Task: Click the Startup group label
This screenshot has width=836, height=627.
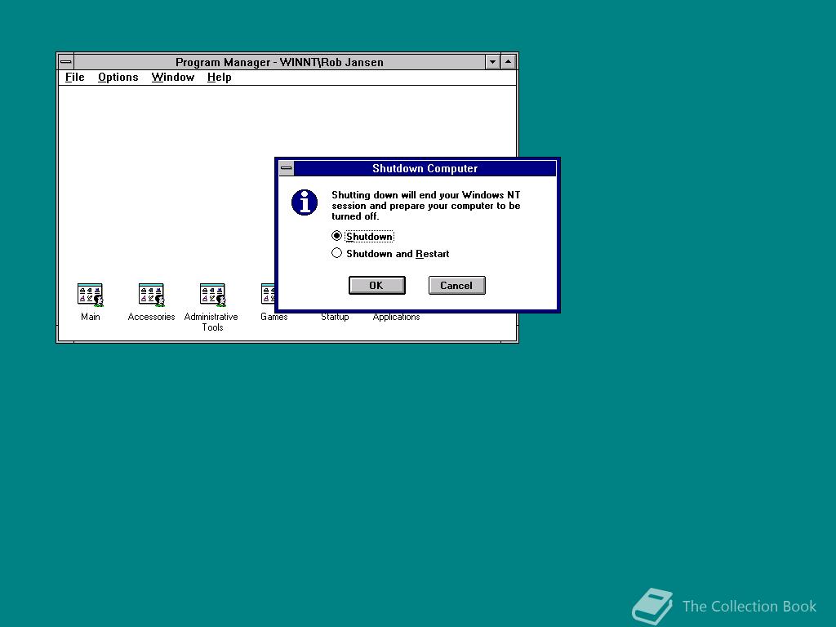Action: (x=335, y=317)
